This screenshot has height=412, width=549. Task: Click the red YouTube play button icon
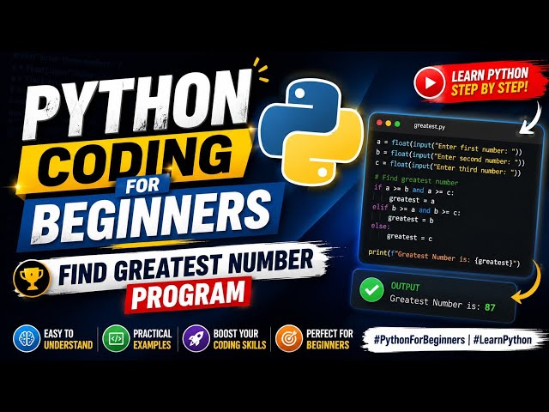pos(429,82)
